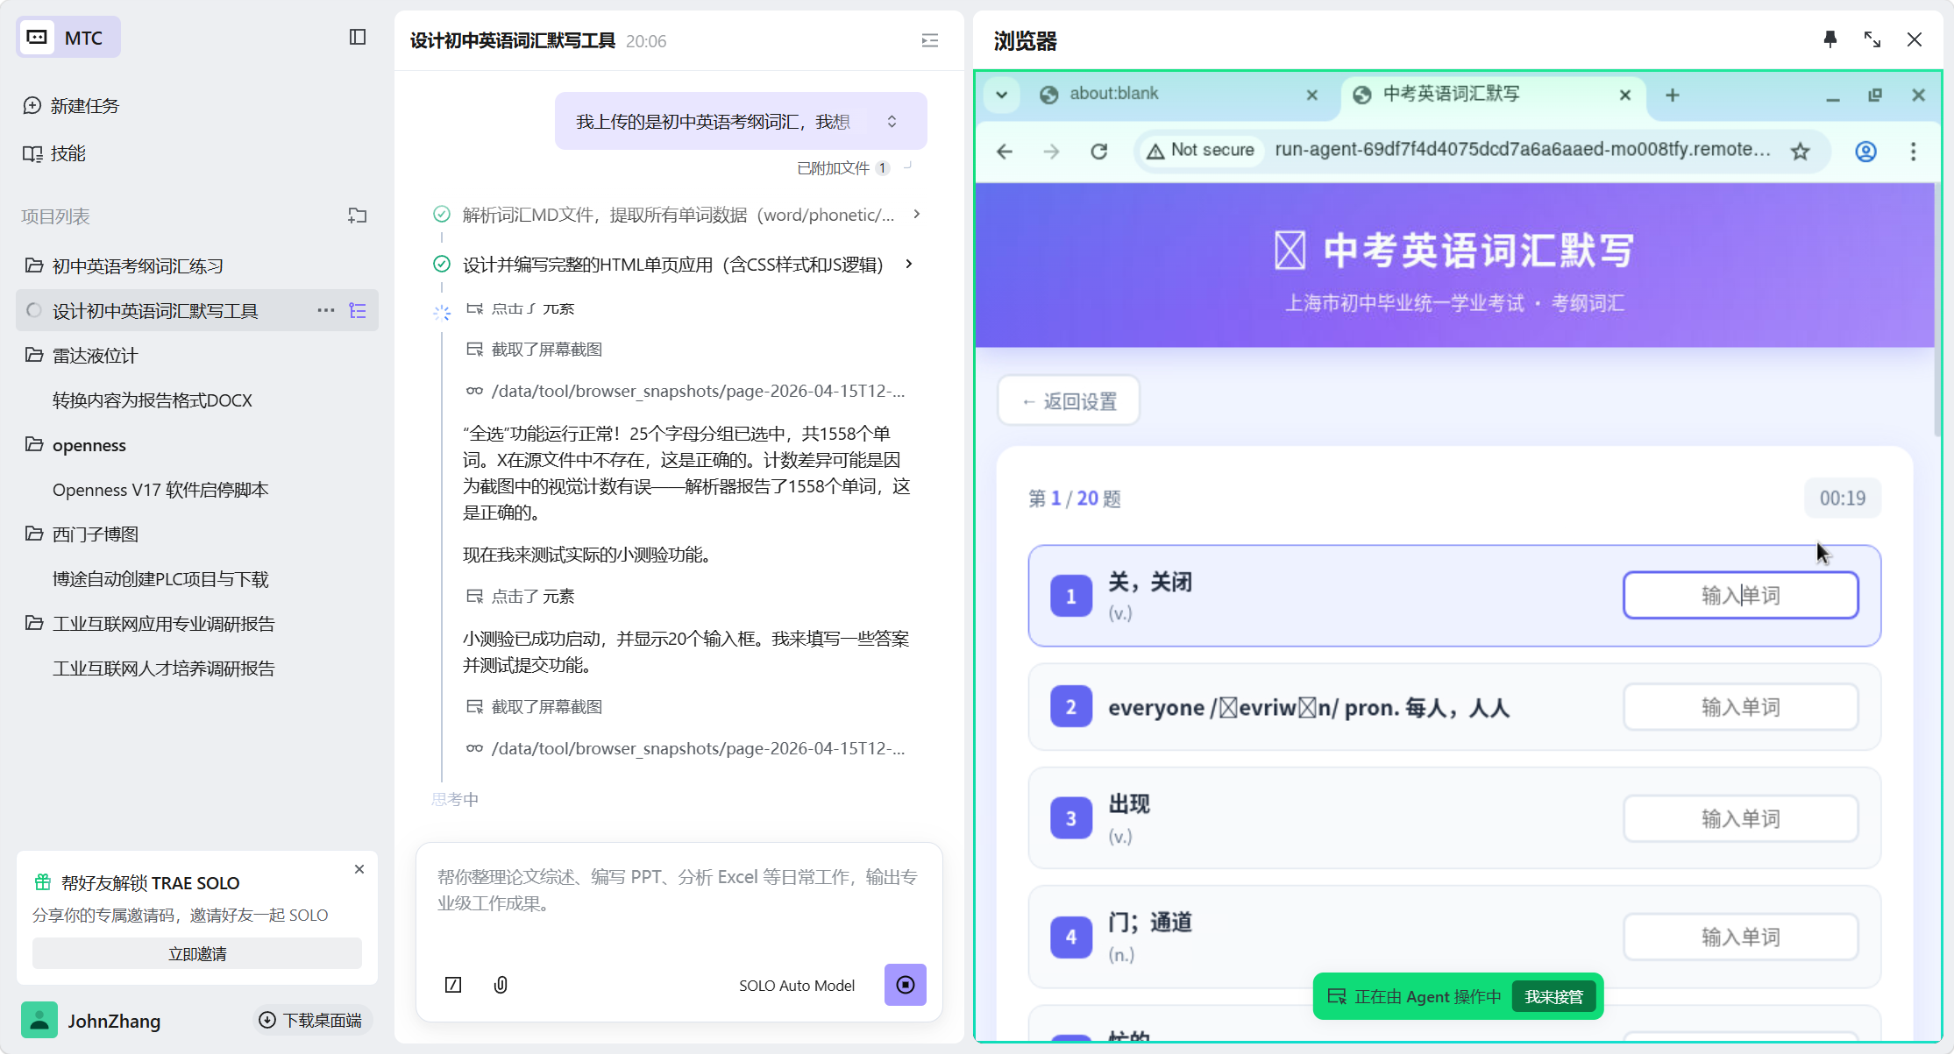Open the 技能 menu item
This screenshot has height=1054, width=1954.
tap(68, 153)
